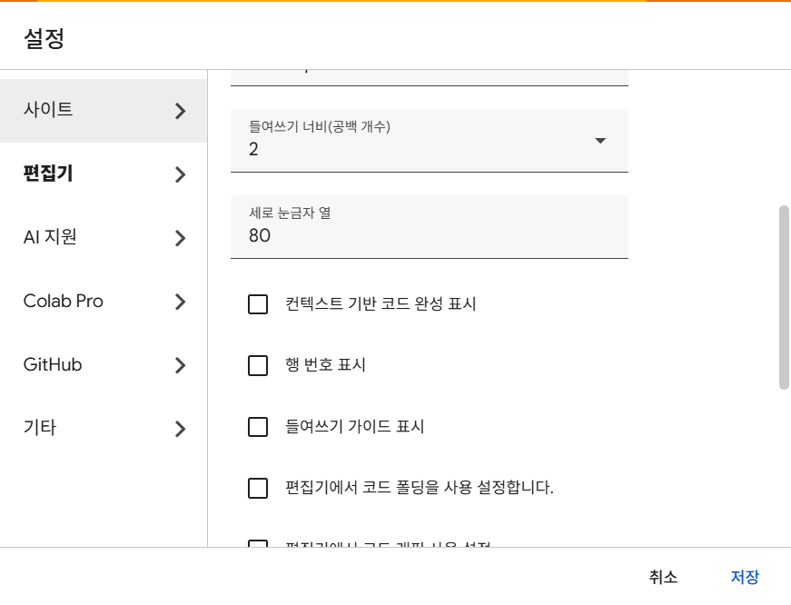Open the 사이트 settings section
The height and width of the screenshot is (605, 791).
click(48, 110)
